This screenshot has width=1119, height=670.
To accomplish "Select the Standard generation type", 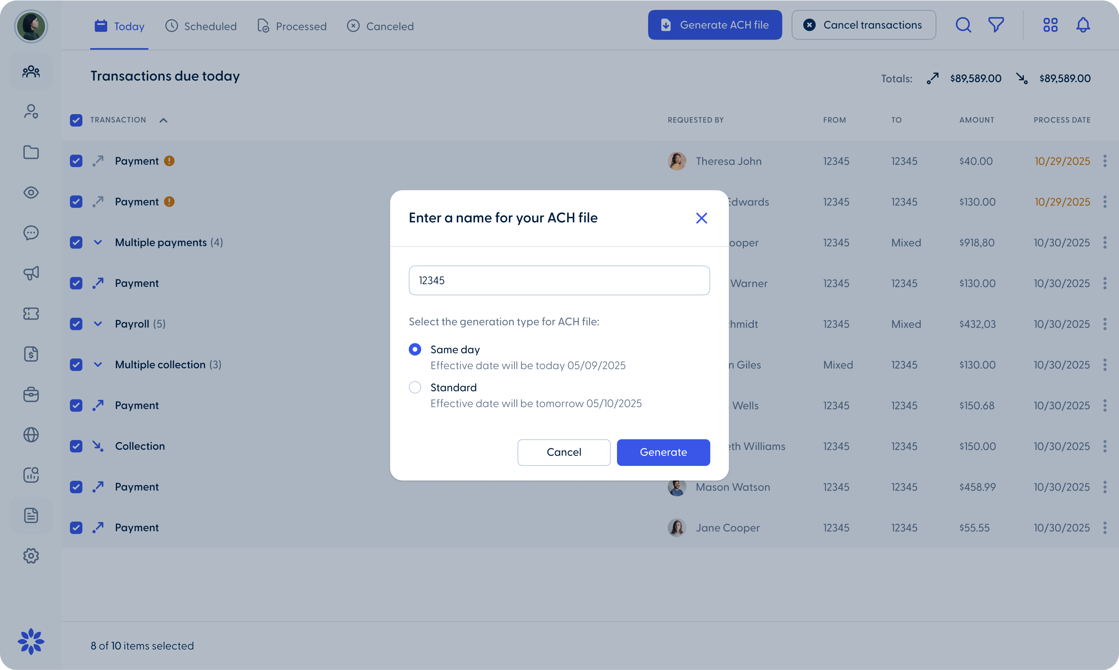I will pyautogui.click(x=414, y=387).
